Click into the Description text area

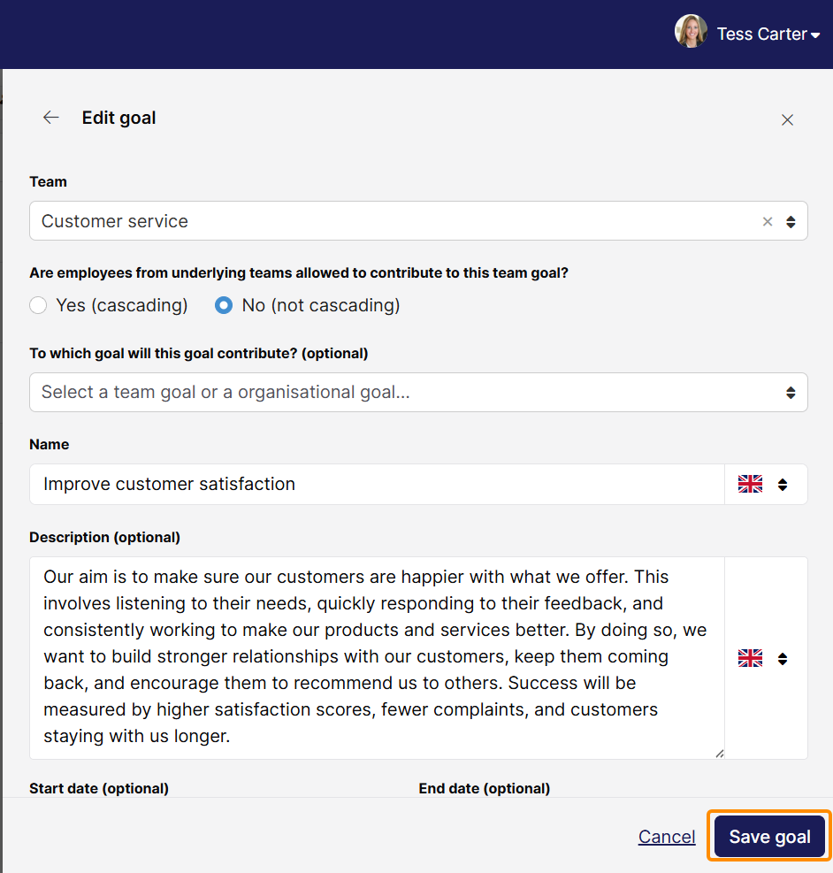tap(377, 657)
